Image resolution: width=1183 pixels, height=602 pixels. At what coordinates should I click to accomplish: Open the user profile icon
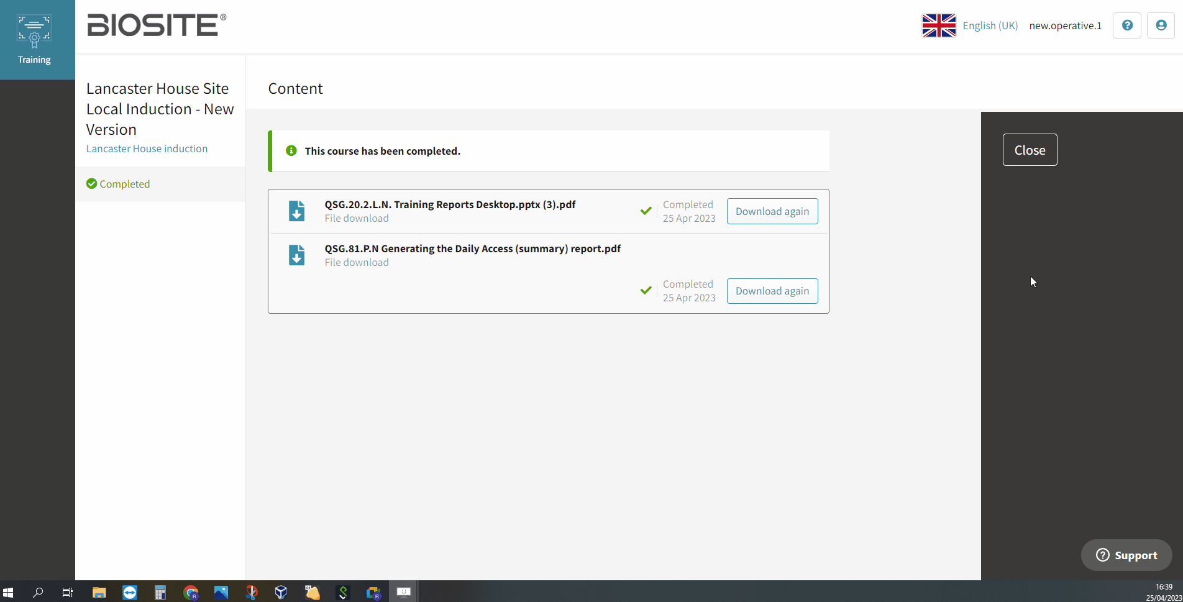coord(1160,25)
